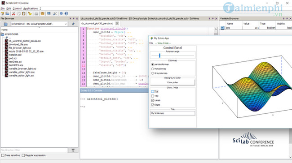Undock the File Browser panel
Viewport: 292px width, 163px height.
click(74, 18)
